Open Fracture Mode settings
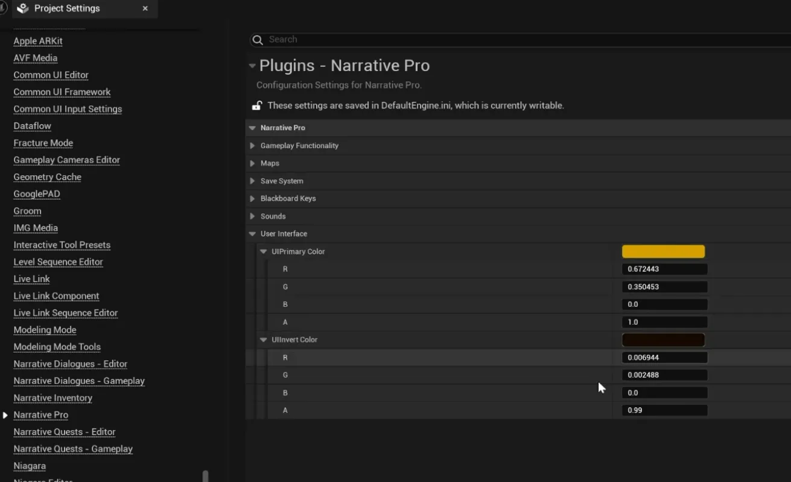791x482 pixels. 43,143
